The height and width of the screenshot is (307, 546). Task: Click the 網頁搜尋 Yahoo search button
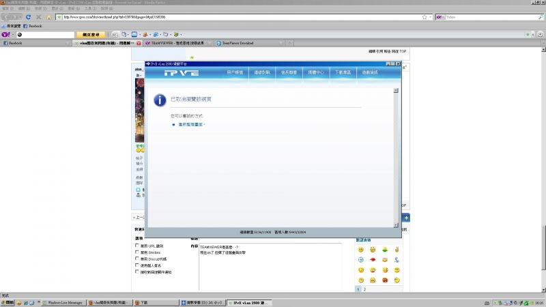coord(91,35)
